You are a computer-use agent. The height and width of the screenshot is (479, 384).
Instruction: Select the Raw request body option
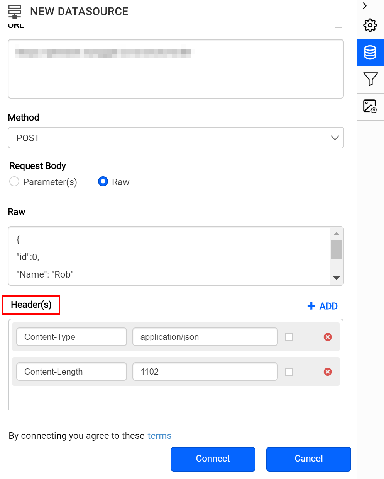(x=103, y=181)
